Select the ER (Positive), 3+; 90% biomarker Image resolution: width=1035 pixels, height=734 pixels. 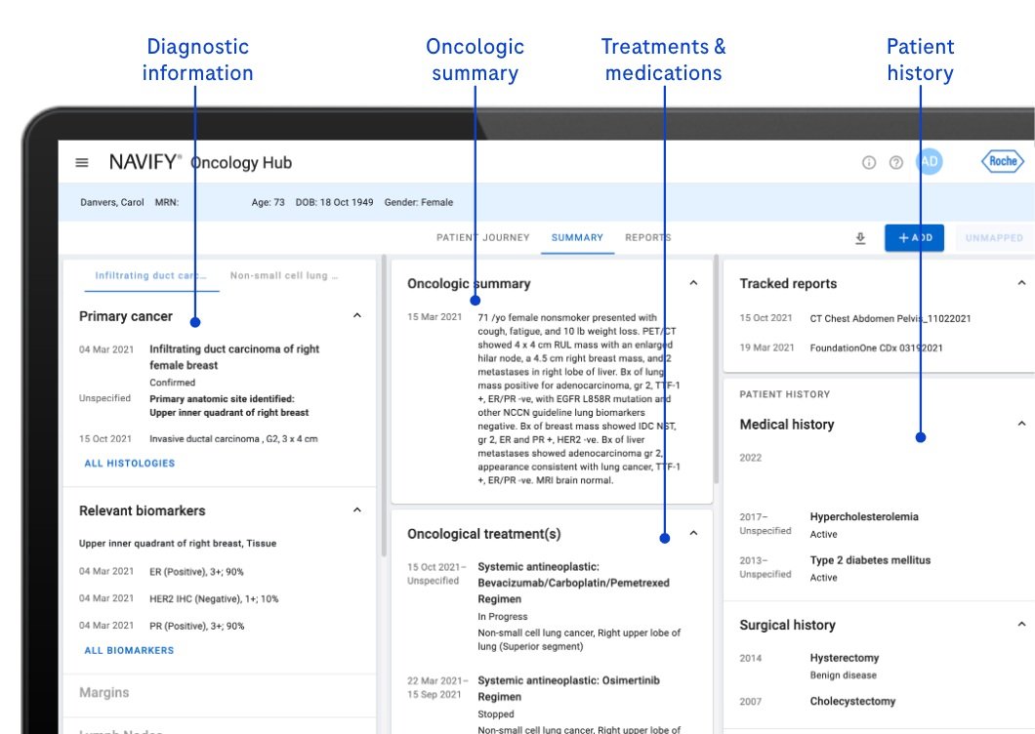coord(196,572)
